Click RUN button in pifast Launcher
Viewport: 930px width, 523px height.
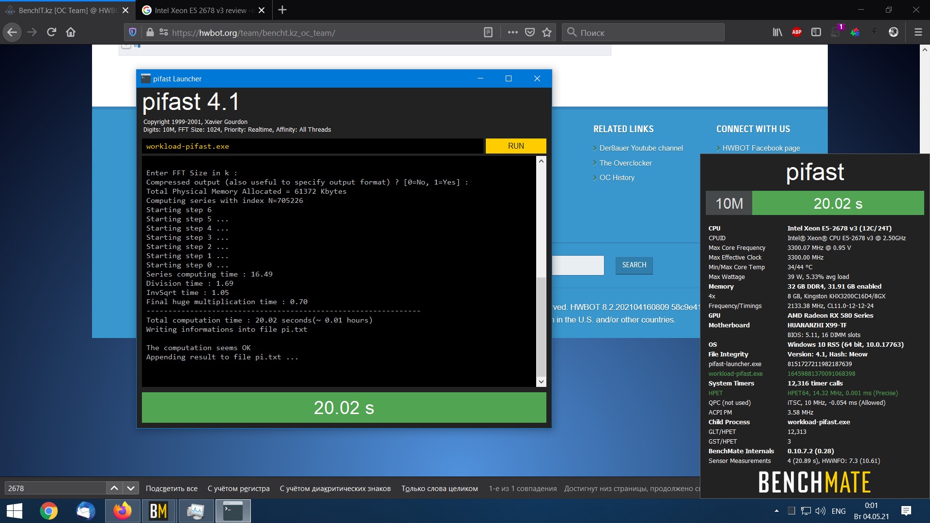click(x=516, y=146)
